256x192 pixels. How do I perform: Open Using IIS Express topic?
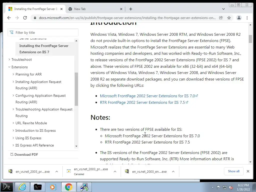tap(28, 138)
